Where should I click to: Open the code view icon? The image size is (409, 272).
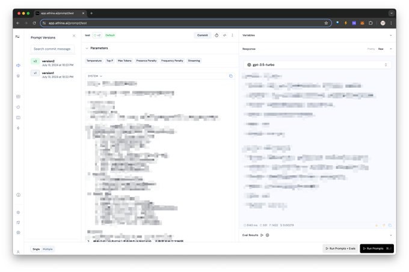(224, 35)
